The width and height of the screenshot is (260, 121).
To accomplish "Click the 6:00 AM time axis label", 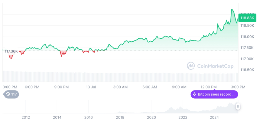I will [x=150, y=87].
